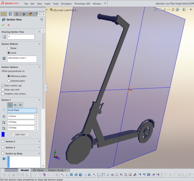Open the Simulation menu
This screenshot has width=194, height=181.
click(x=66, y=4)
